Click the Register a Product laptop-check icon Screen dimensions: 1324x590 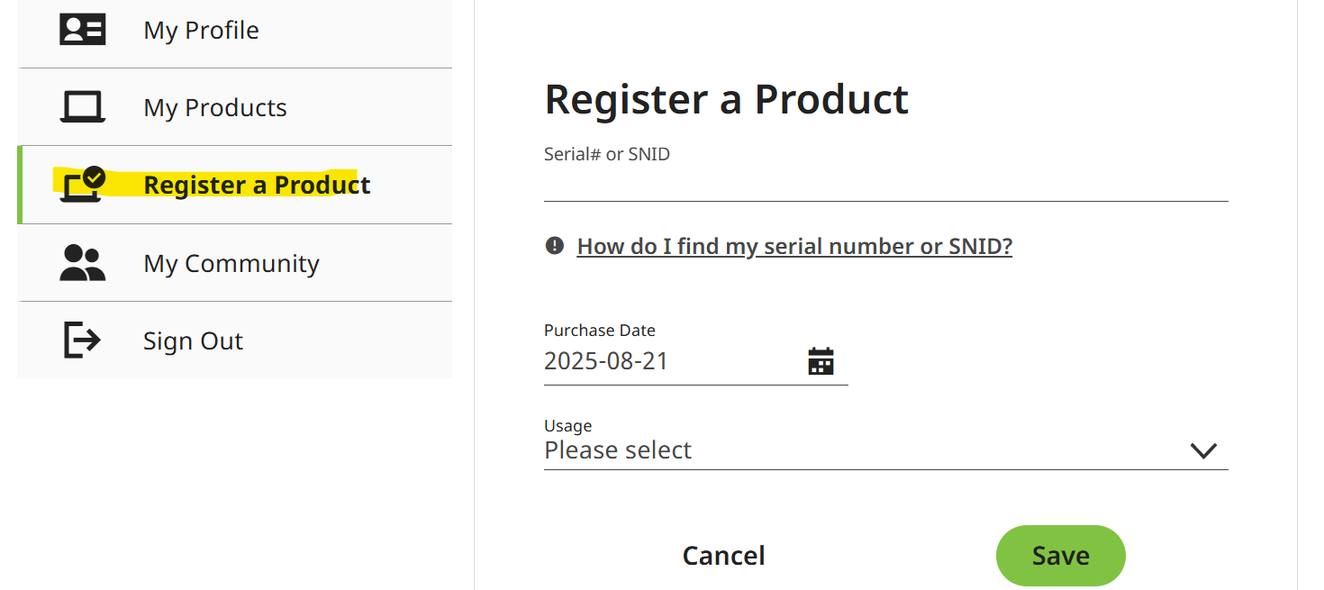[83, 184]
